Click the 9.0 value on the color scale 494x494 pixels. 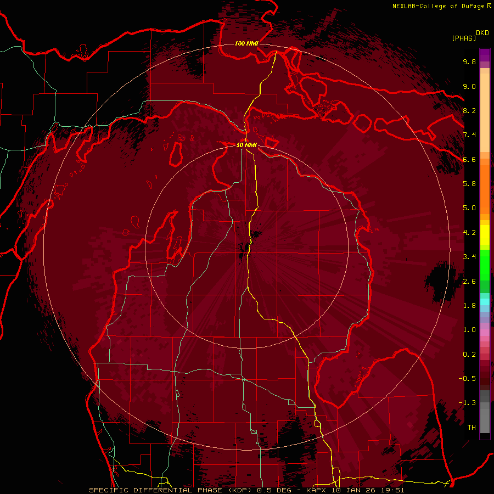pyautogui.click(x=469, y=86)
